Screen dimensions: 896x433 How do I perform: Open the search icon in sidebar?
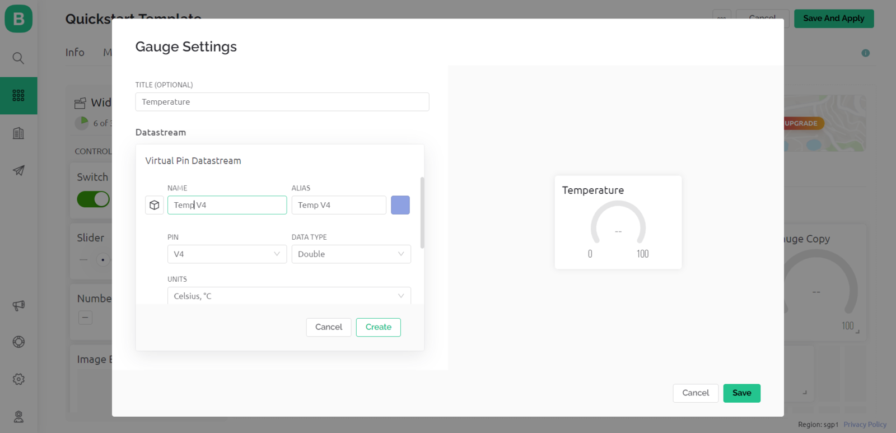(x=18, y=58)
